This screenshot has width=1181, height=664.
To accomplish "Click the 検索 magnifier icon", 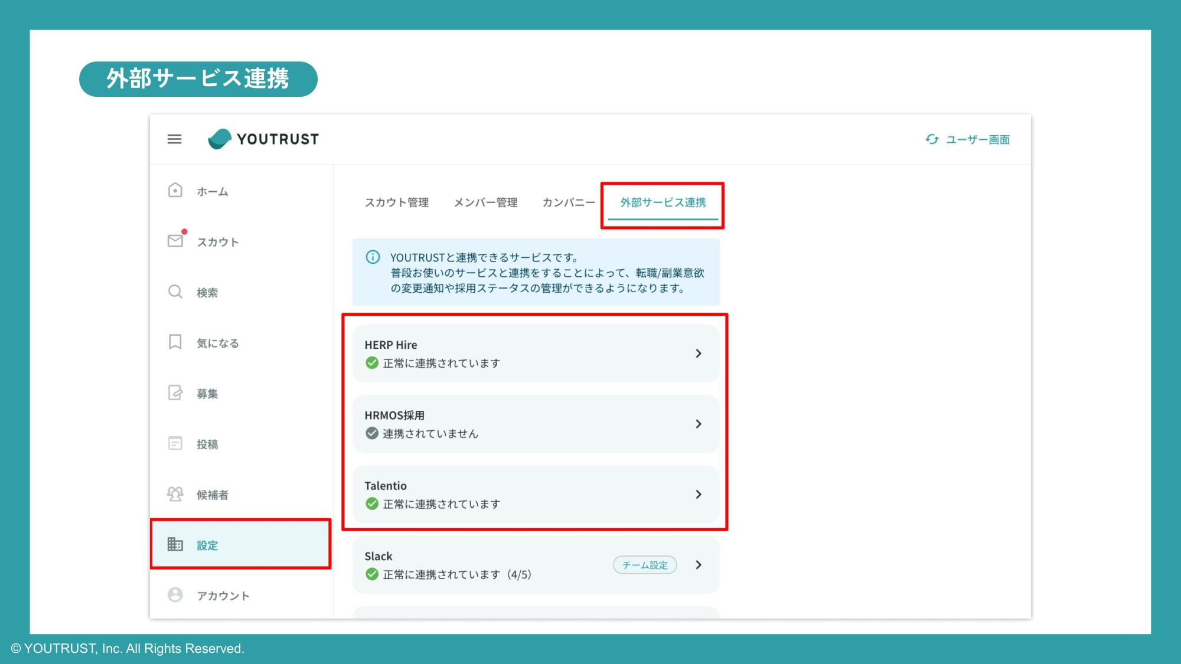I will tap(175, 292).
